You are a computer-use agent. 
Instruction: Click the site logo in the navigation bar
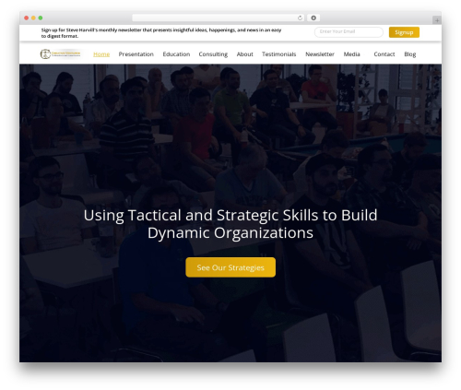point(61,53)
